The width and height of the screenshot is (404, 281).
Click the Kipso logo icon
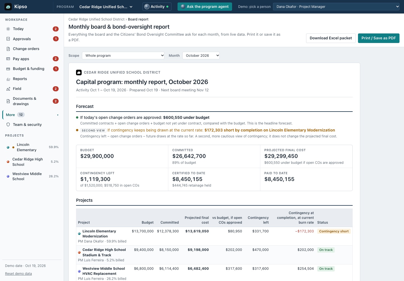point(8,7)
